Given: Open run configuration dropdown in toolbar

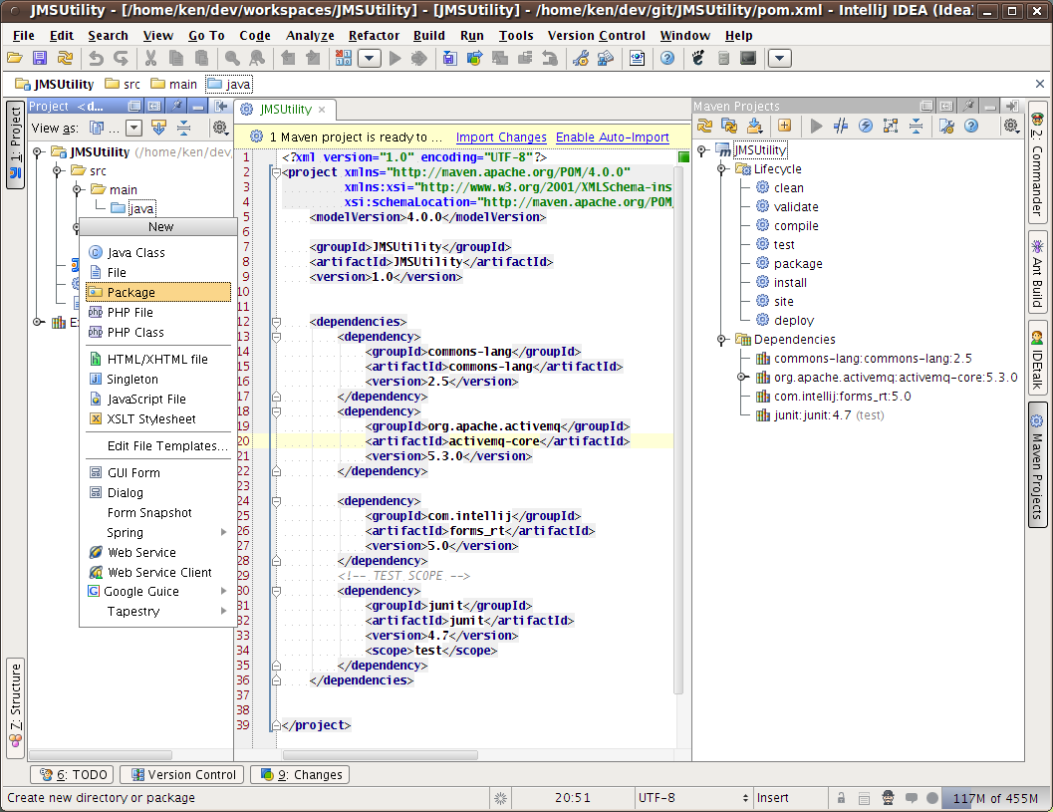Looking at the screenshot, I should (369, 59).
